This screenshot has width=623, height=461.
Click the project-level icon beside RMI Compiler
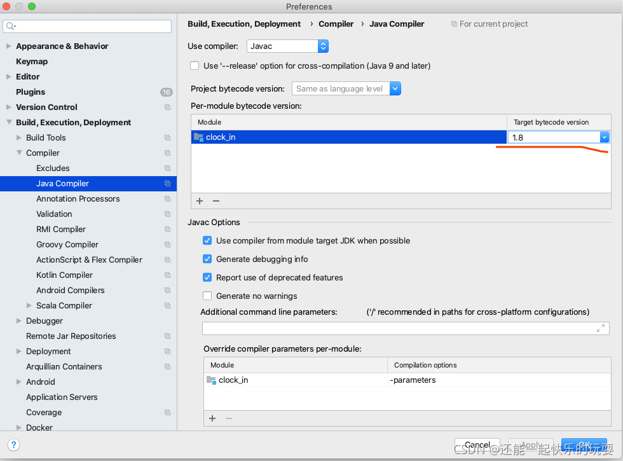coord(168,230)
